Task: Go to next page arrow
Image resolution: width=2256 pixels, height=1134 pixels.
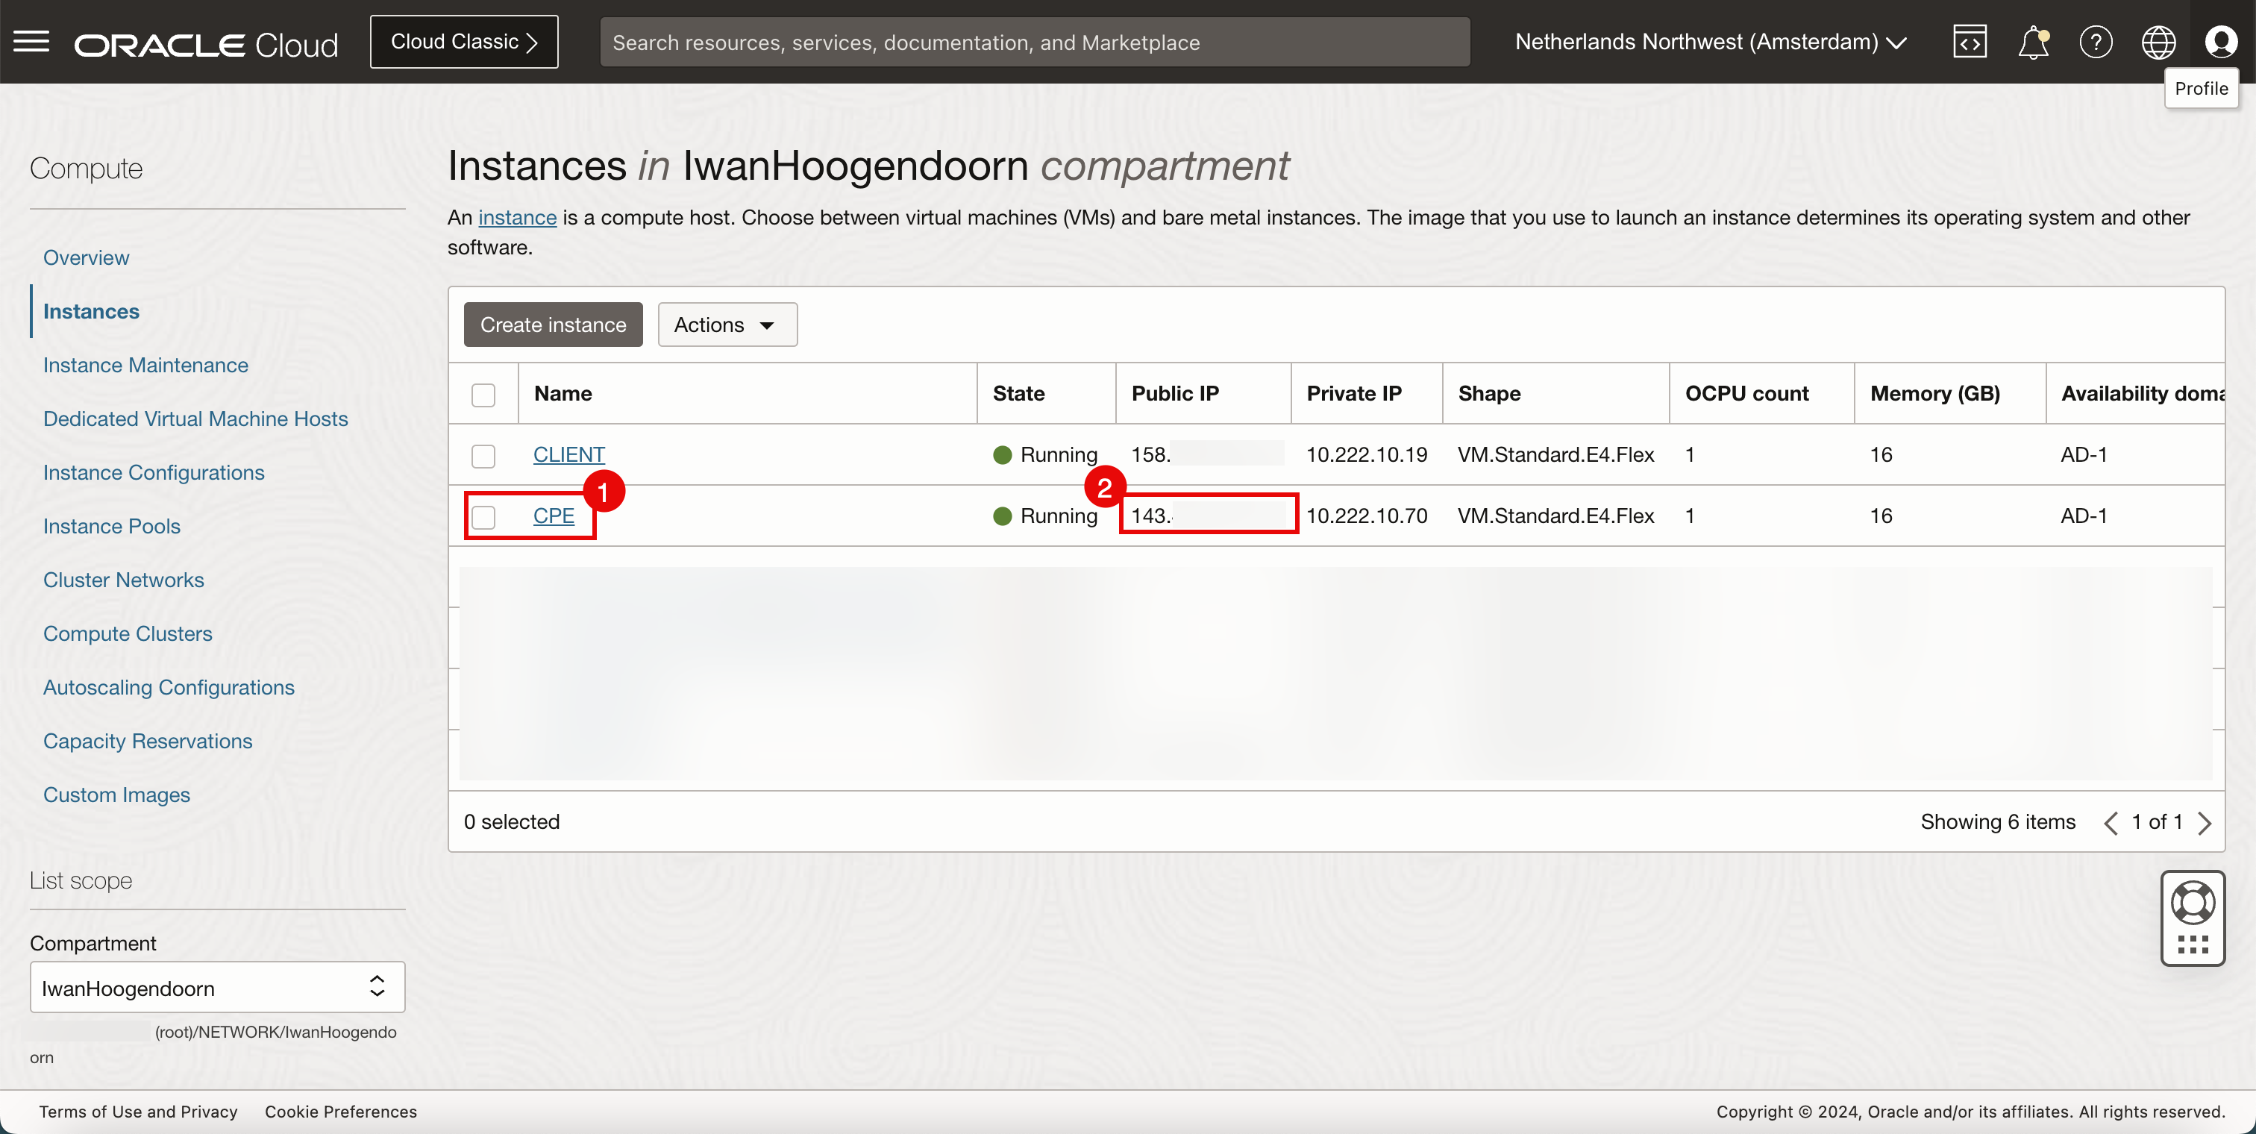Action: pos(2205,822)
